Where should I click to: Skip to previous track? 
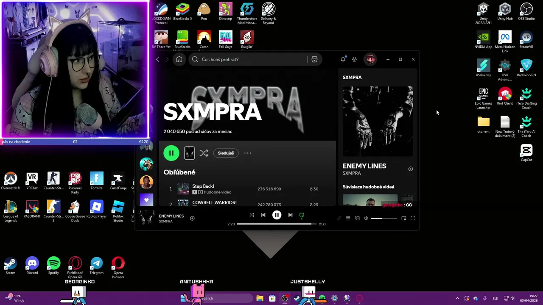[263, 215]
